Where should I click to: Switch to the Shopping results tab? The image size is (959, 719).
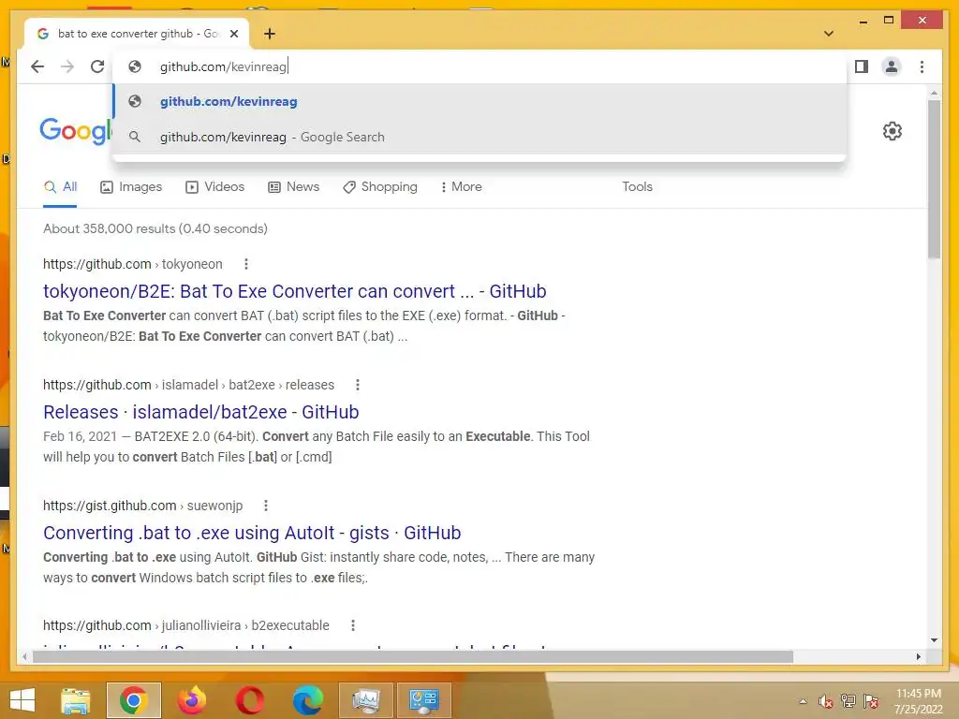tap(380, 187)
